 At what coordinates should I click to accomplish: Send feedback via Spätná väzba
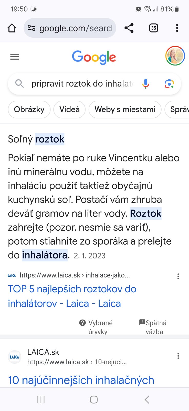tap(153, 327)
